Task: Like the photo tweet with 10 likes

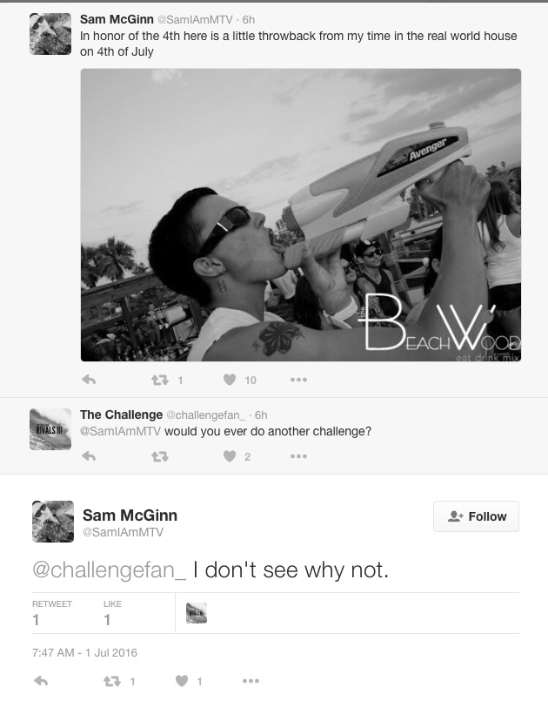Action: click(230, 380)
